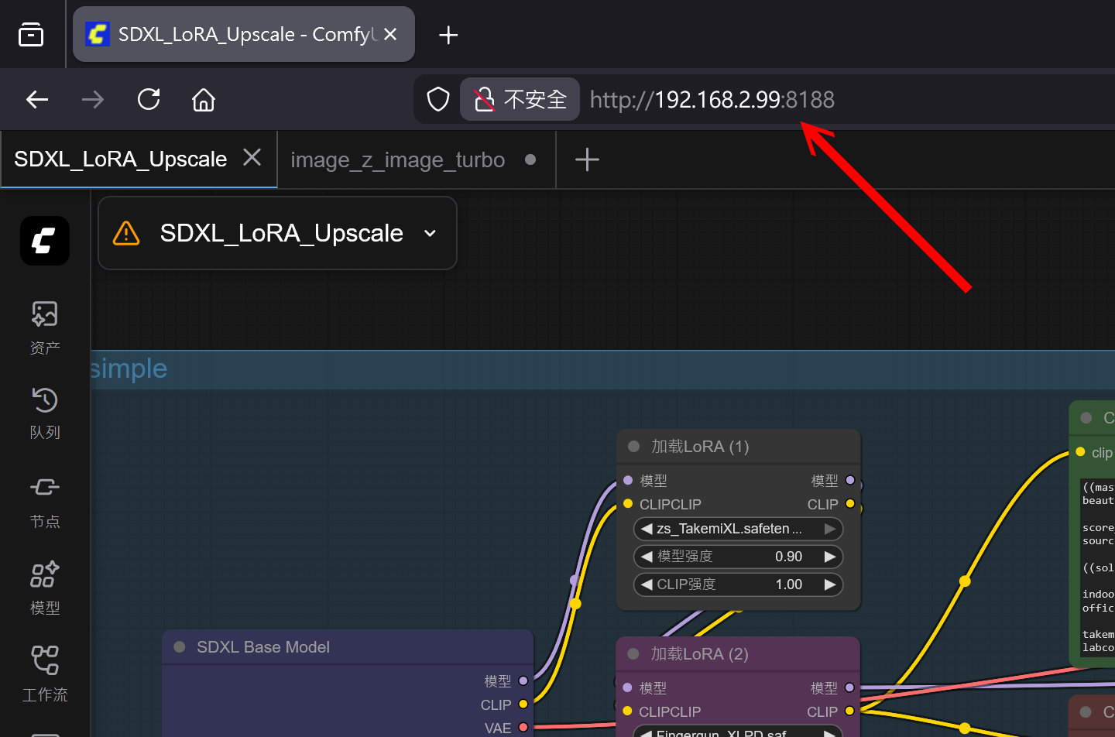Toggle collapse dot on 加载LoRA (1) node
Viewport: 1115px width, 737px height.
(x=633, y=447)
